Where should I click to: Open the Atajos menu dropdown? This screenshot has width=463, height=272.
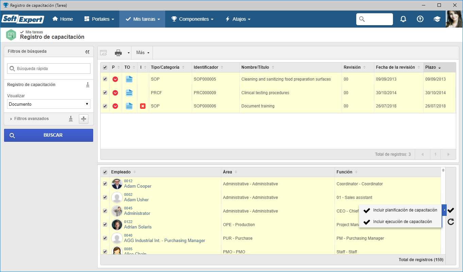[238, 19]
